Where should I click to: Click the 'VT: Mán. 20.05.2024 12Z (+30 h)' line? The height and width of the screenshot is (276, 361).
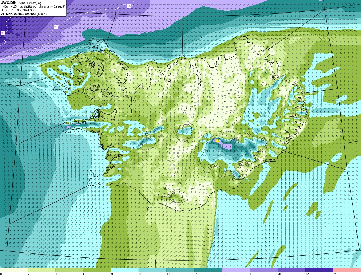click(23, 14)
